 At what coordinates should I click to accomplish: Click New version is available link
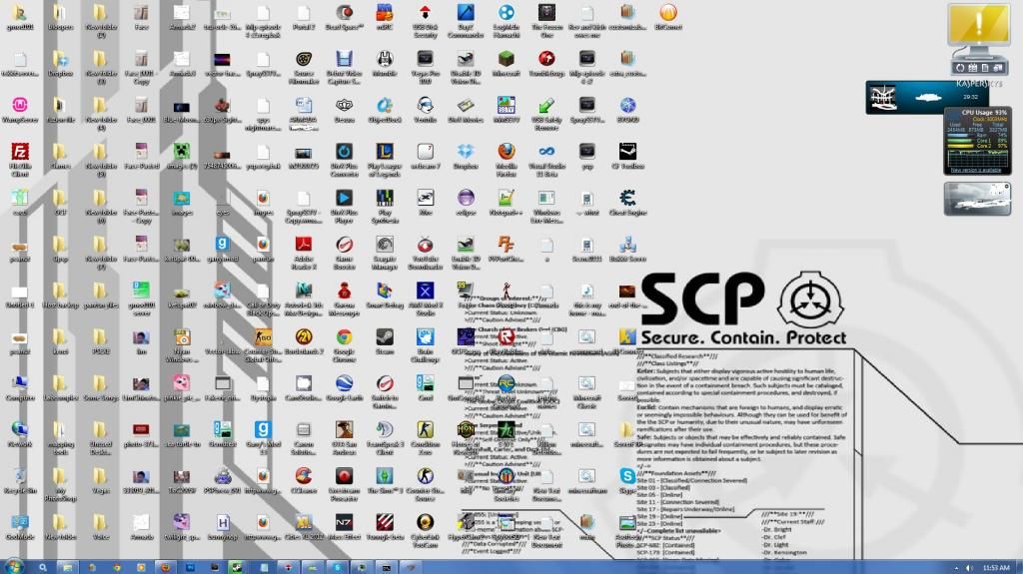point(975,171)
